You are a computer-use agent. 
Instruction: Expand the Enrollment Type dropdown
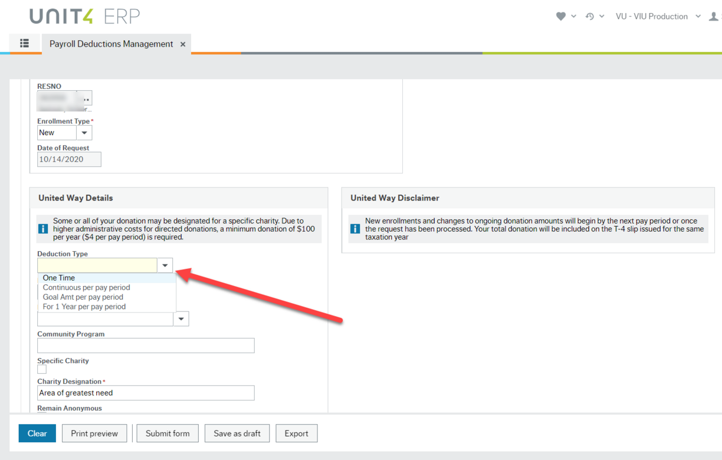[84, 133]
